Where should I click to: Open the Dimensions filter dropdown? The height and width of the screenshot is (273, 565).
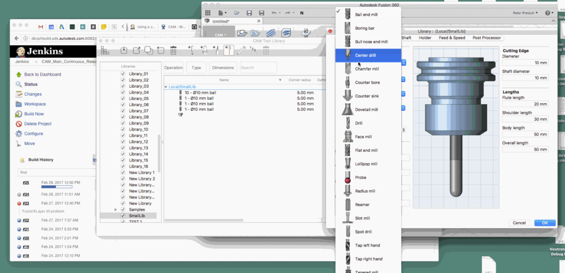223,67
